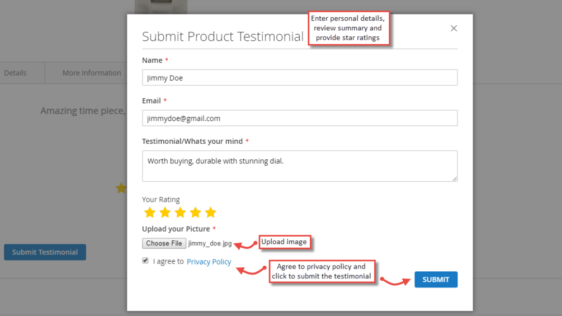Give a five star rating
Screen dimensions: 562x316
tap(210, 213)
